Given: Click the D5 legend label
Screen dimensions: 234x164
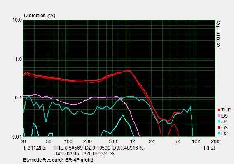Looking at the screenshot, I should pyautogui.click(x=225, y=116).
